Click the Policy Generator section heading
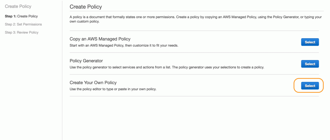The width and height of the screenshot is (330, 140). click(x=86, y=61)
